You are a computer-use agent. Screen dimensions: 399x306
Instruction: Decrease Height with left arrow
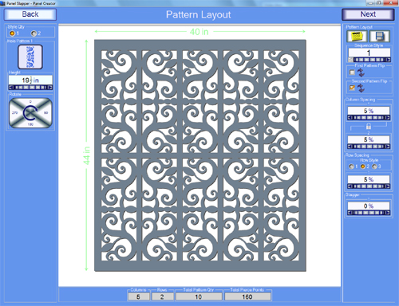tap(11, 87)
